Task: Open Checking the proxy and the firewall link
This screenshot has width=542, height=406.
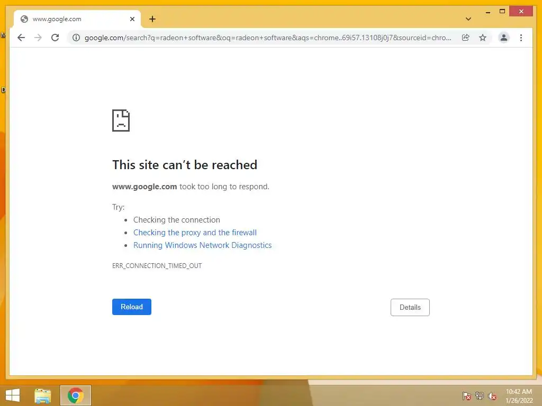Action: click(x=195, y=233)
